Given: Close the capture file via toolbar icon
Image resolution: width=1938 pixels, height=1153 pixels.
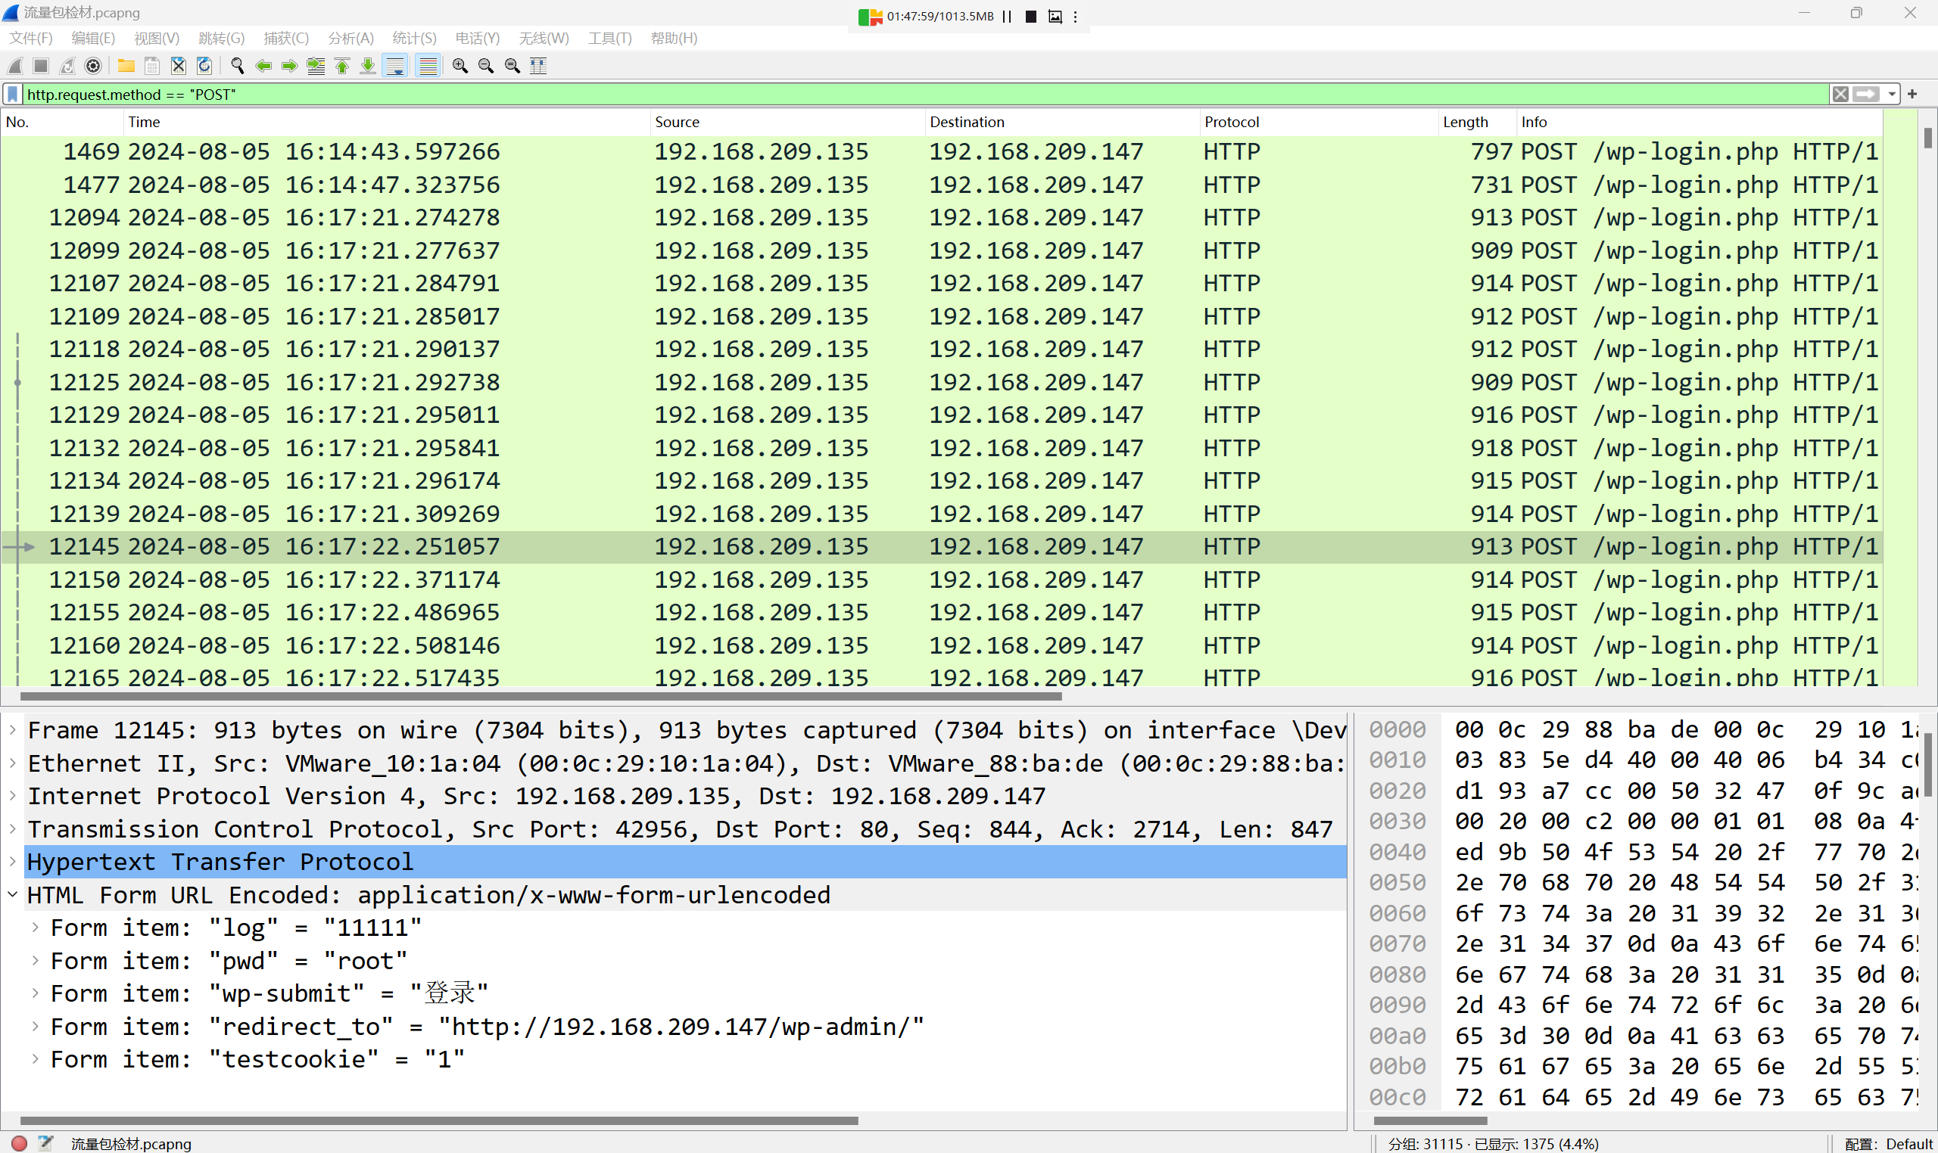Looking at the screenshot, I should 179,66.
